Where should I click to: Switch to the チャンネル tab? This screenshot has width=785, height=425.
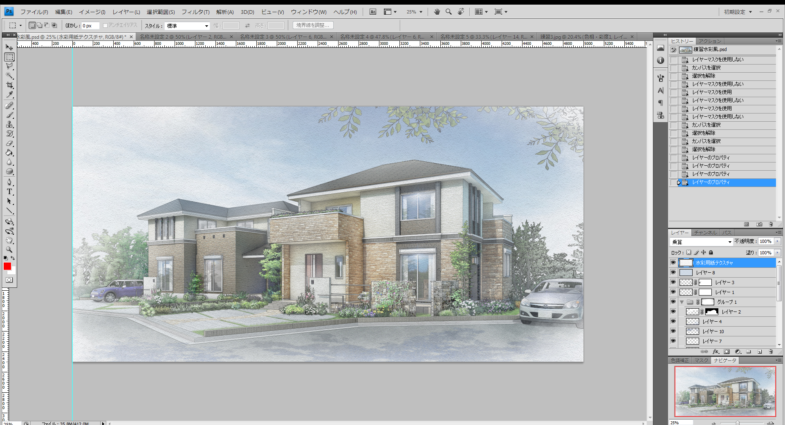(x=705, y=233)
